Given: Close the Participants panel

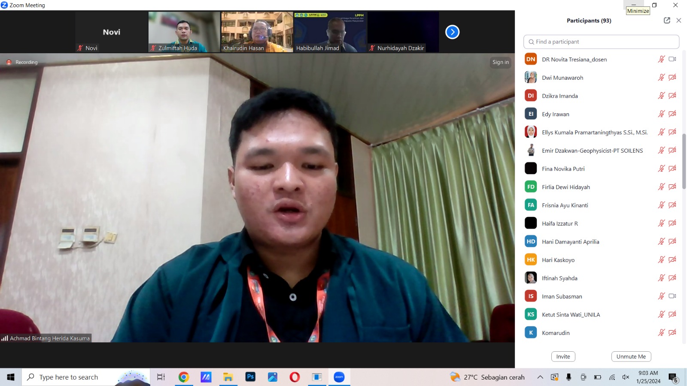Looking at the screenshot, I should click(679, 20).
